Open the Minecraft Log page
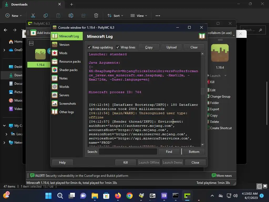Screen dimensions: 269x202 click(x=67, y=36)
